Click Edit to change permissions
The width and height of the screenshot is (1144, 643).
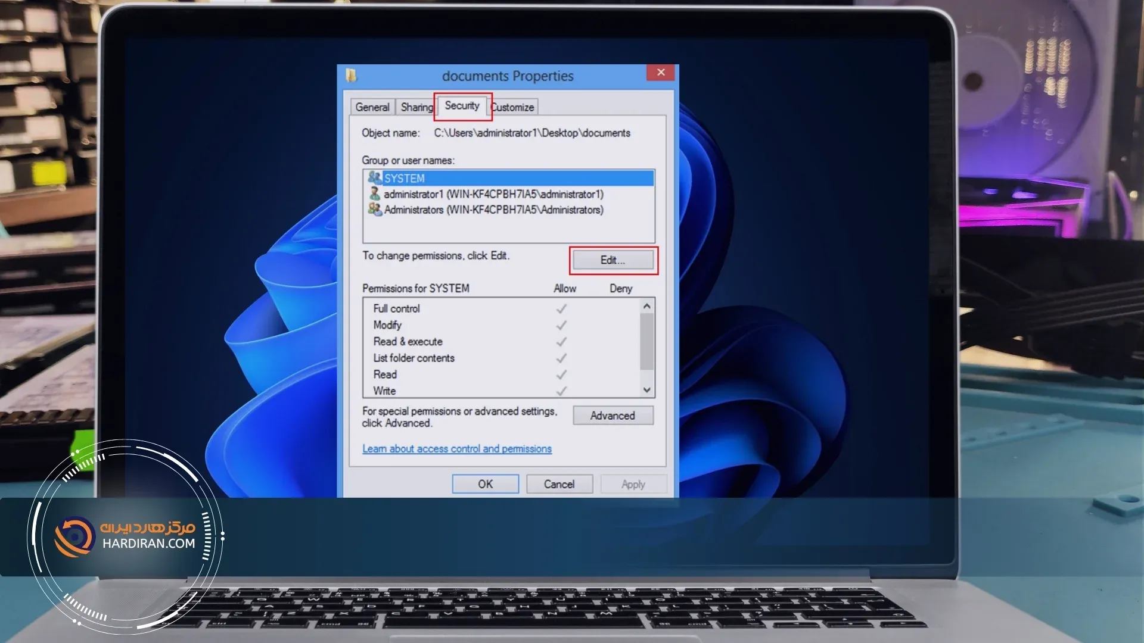tap(613, 260)
